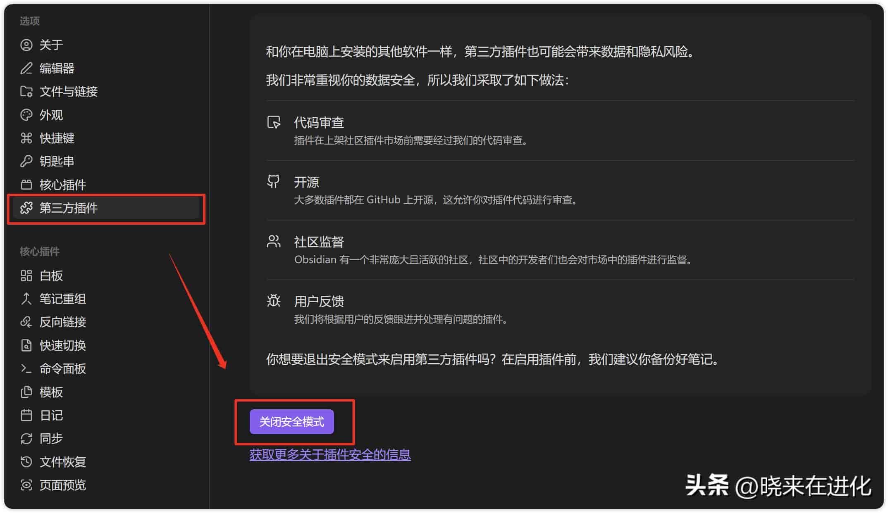Image resolution: width=888 pixels, height=513 pixels.
Task: Click the Obsidian community description line
Action: pos(494,259)
